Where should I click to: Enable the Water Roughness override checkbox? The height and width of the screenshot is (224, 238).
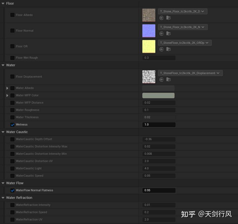[12, 110]
